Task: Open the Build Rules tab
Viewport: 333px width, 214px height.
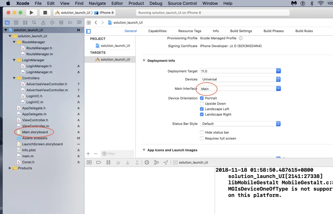Action: 304,31
